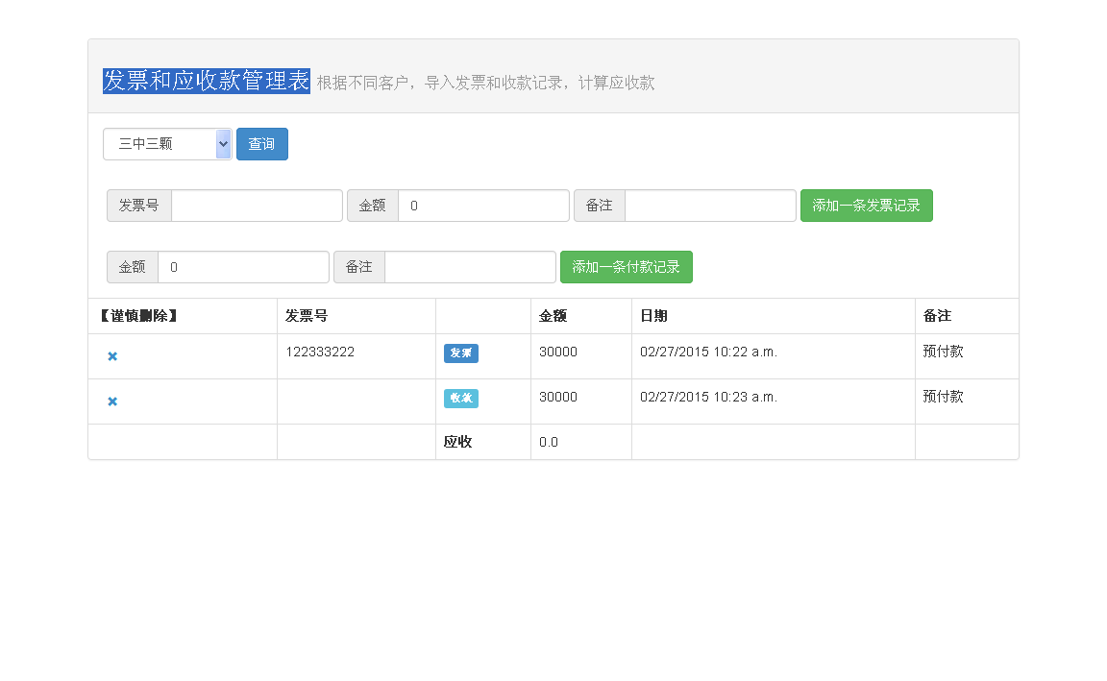The height and width of the screenshot is (681, 1107).
Task: Focus the 发票号 input field
Action: coord(257,206)
